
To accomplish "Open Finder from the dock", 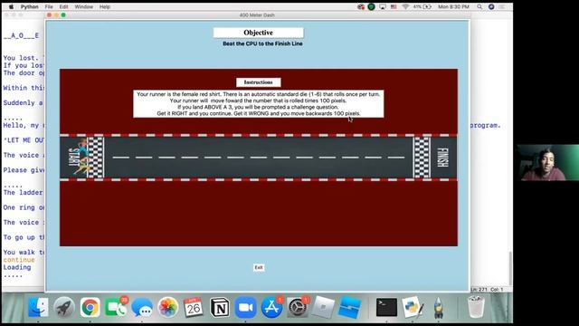I will pos(38,307).
